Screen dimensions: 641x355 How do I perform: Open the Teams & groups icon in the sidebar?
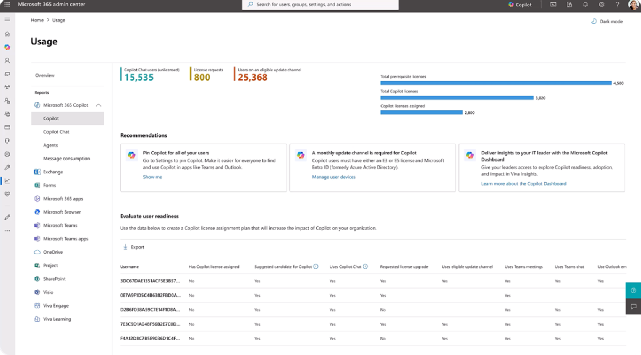7,87
